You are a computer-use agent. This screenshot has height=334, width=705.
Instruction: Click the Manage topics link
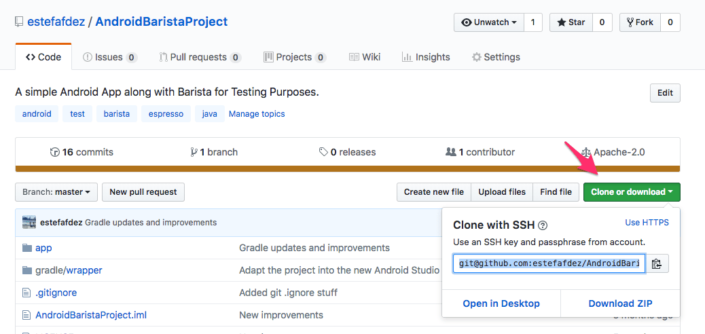(257, 114)
